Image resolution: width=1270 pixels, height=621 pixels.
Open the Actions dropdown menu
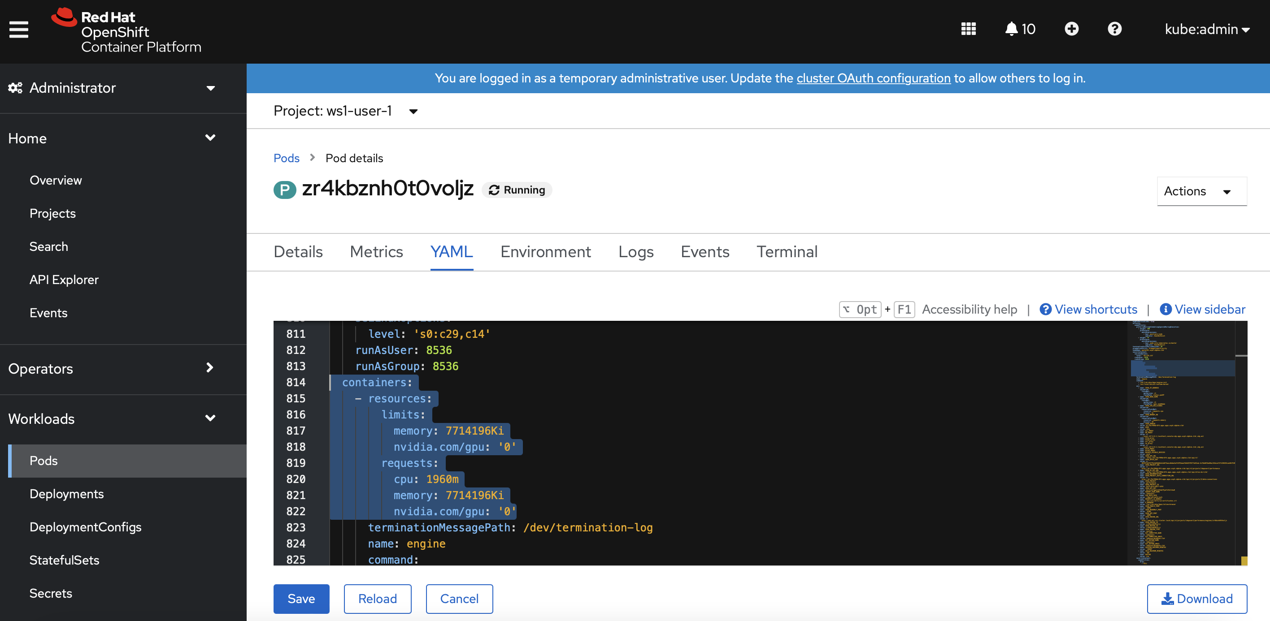(x=1201, y=191)
